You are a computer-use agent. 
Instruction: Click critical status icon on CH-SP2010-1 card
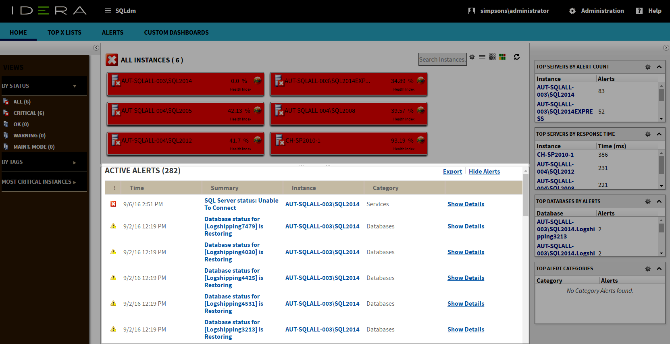coord(280,140)
